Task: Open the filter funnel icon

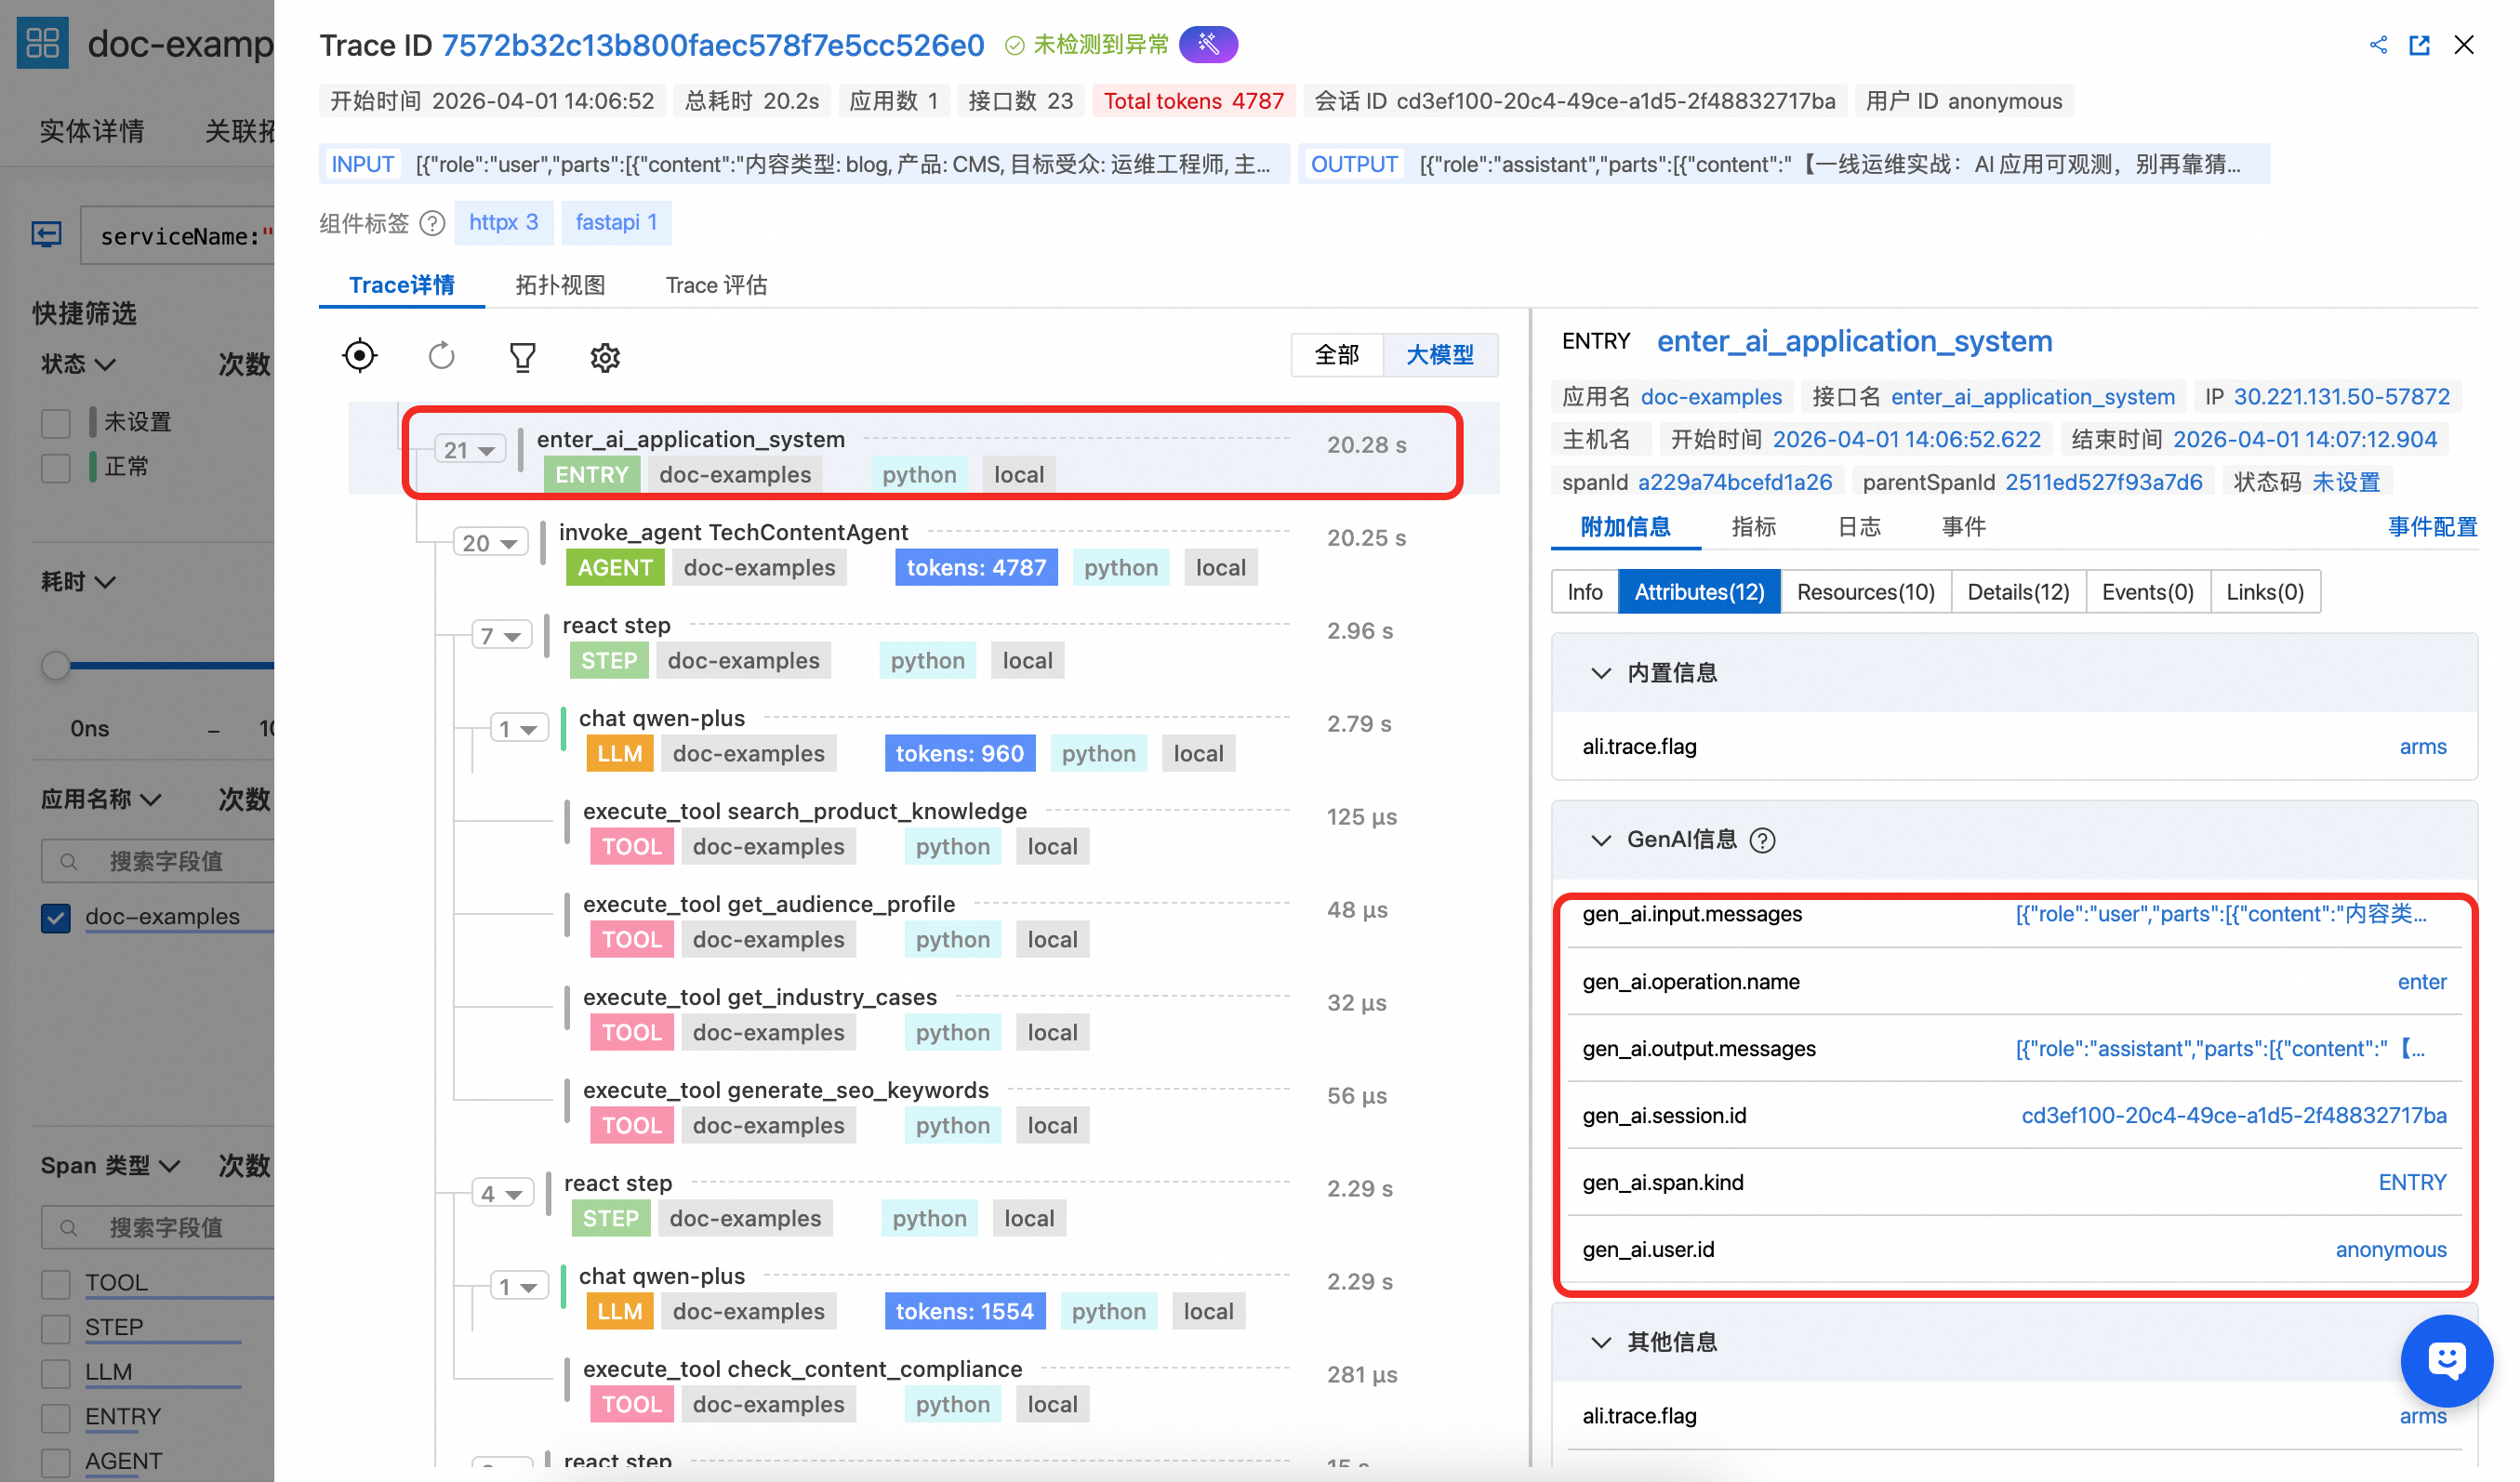Action: tap(522, 357)
